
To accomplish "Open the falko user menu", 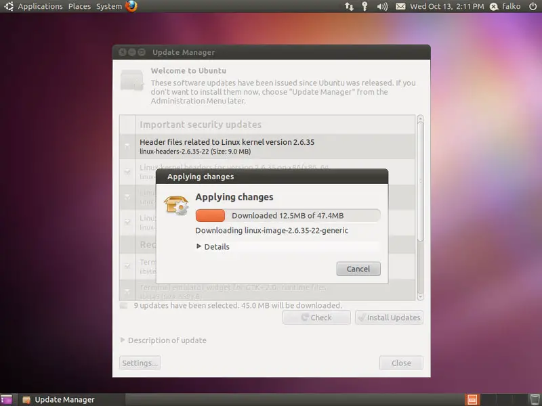I will tap(512, 6).
